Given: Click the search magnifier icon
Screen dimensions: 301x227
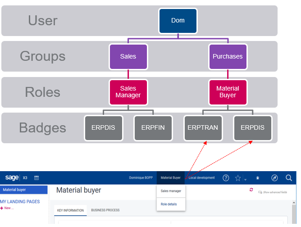Looking at the screenshot, I should coord(289,178).
